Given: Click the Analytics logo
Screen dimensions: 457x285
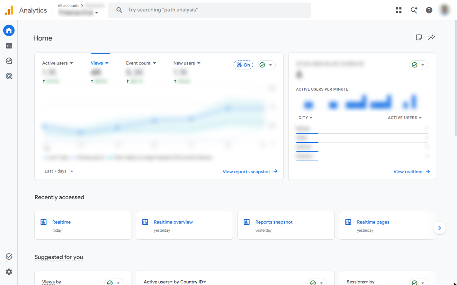Looking at the screenshot, I should click(9, 10).
